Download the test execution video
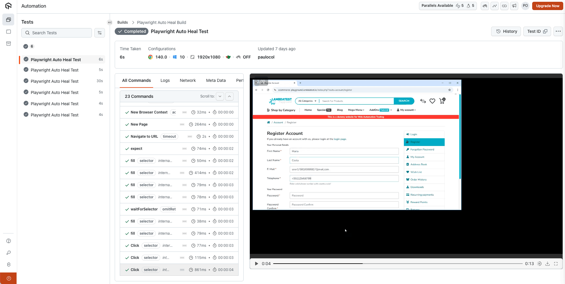Image resolution: width=565 pixels, height=284 pixels. (x=548, y=264)
